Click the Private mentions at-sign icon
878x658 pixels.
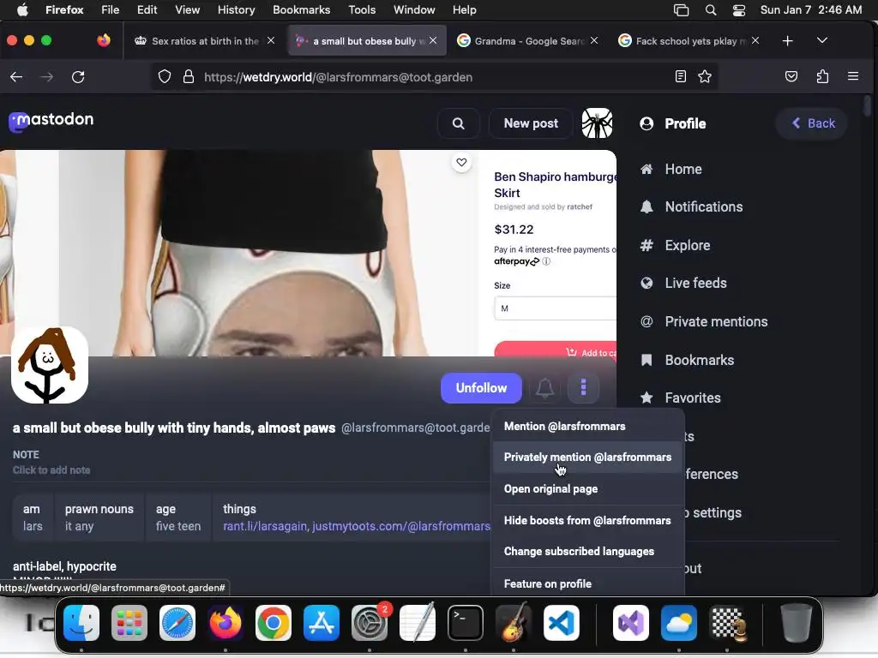(646, 322)
